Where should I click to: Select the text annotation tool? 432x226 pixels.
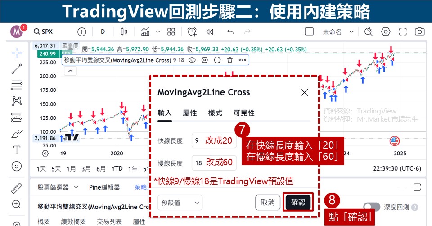tap(17, 150)
